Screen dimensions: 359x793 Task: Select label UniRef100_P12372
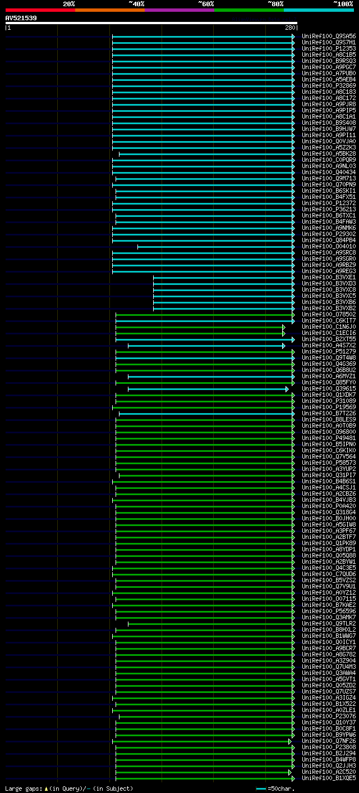pos(329,203)
